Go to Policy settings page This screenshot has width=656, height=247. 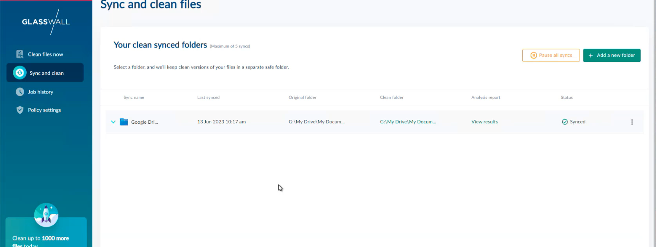(44, 110)
